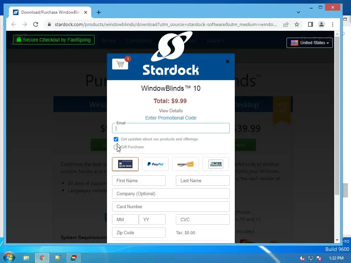The width and height of the screenshot is (351, 263).
Task: Click the vertical scrollbar thumb
Action: pos(337,116)
